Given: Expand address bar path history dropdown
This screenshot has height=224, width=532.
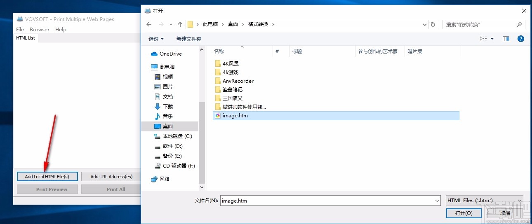Looking at the screenshot, I should [425, 24].
